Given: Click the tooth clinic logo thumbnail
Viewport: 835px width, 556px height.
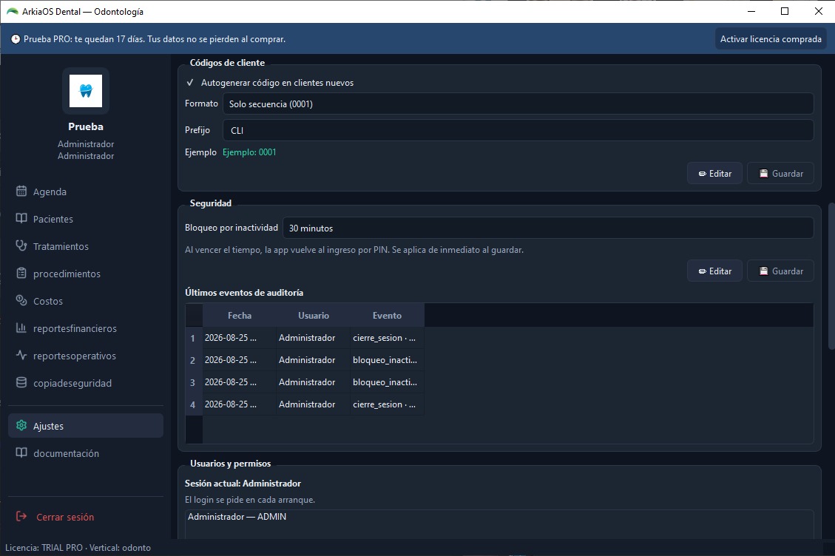Looking at the screenshot, I should click(86, 90).
